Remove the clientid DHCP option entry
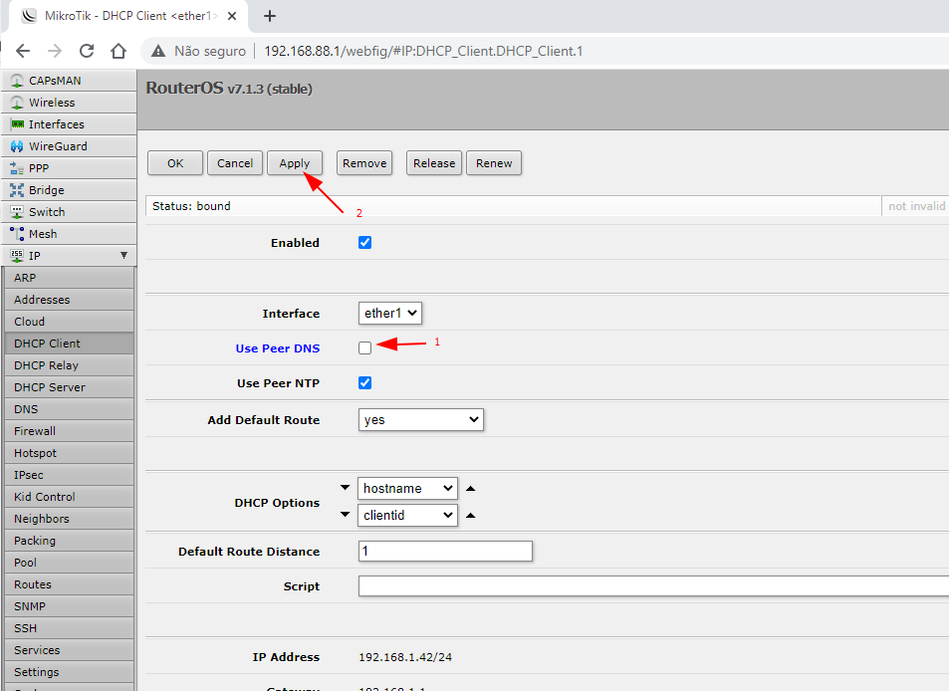949x691 pixels. (345, 515)
